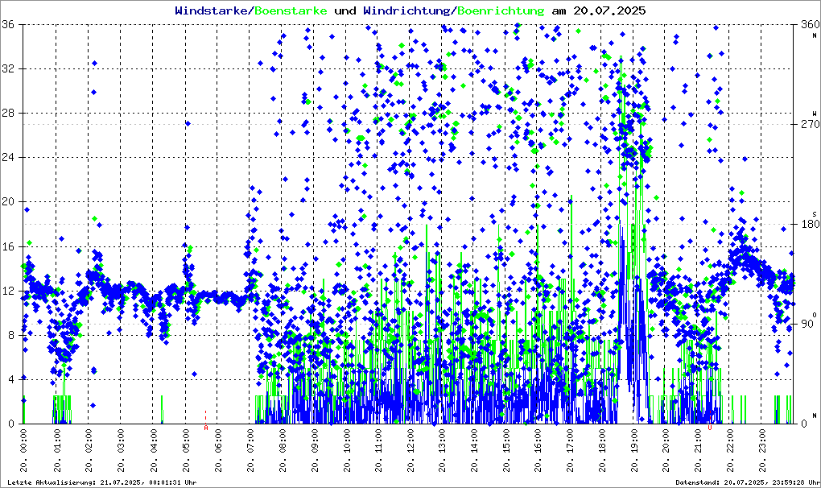
Task: Click the 'Datenstand' timestamp footer
Action: click(x=748, y=482)
